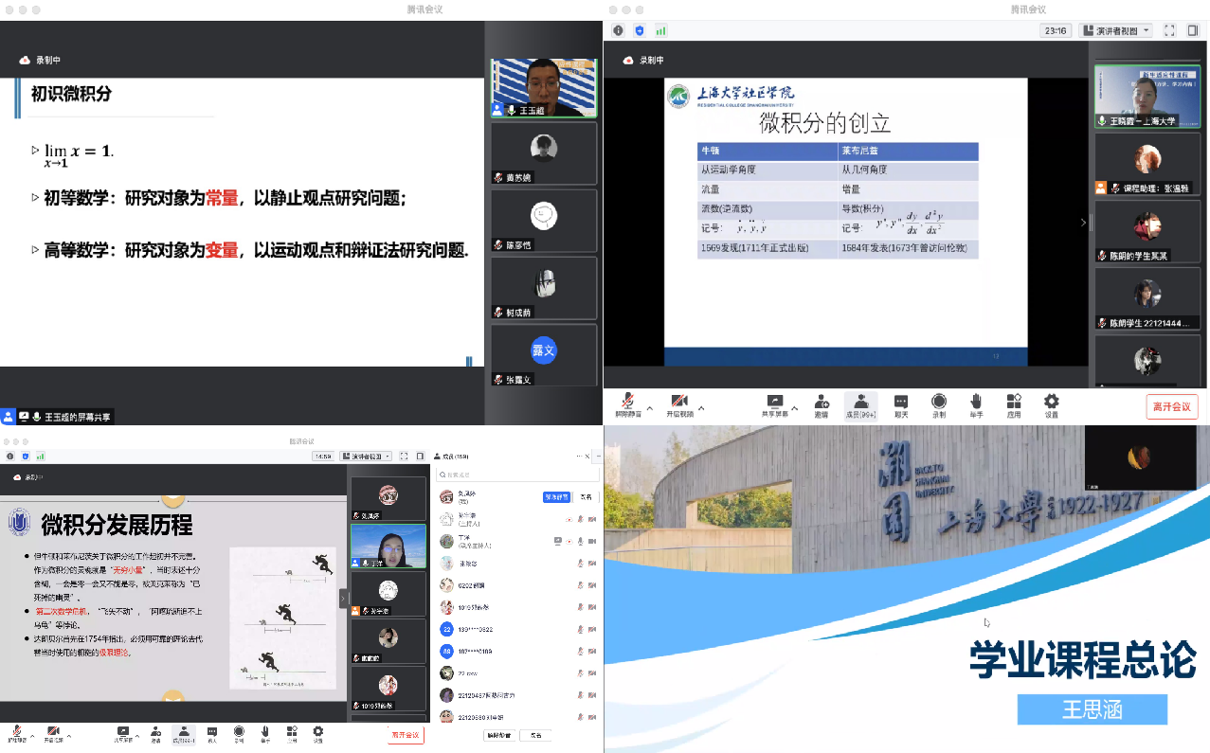Start Record (录制) in the 23:16 meeting toolbar
The height and width of the screenshot is (753, 1210).
(938, 404)
